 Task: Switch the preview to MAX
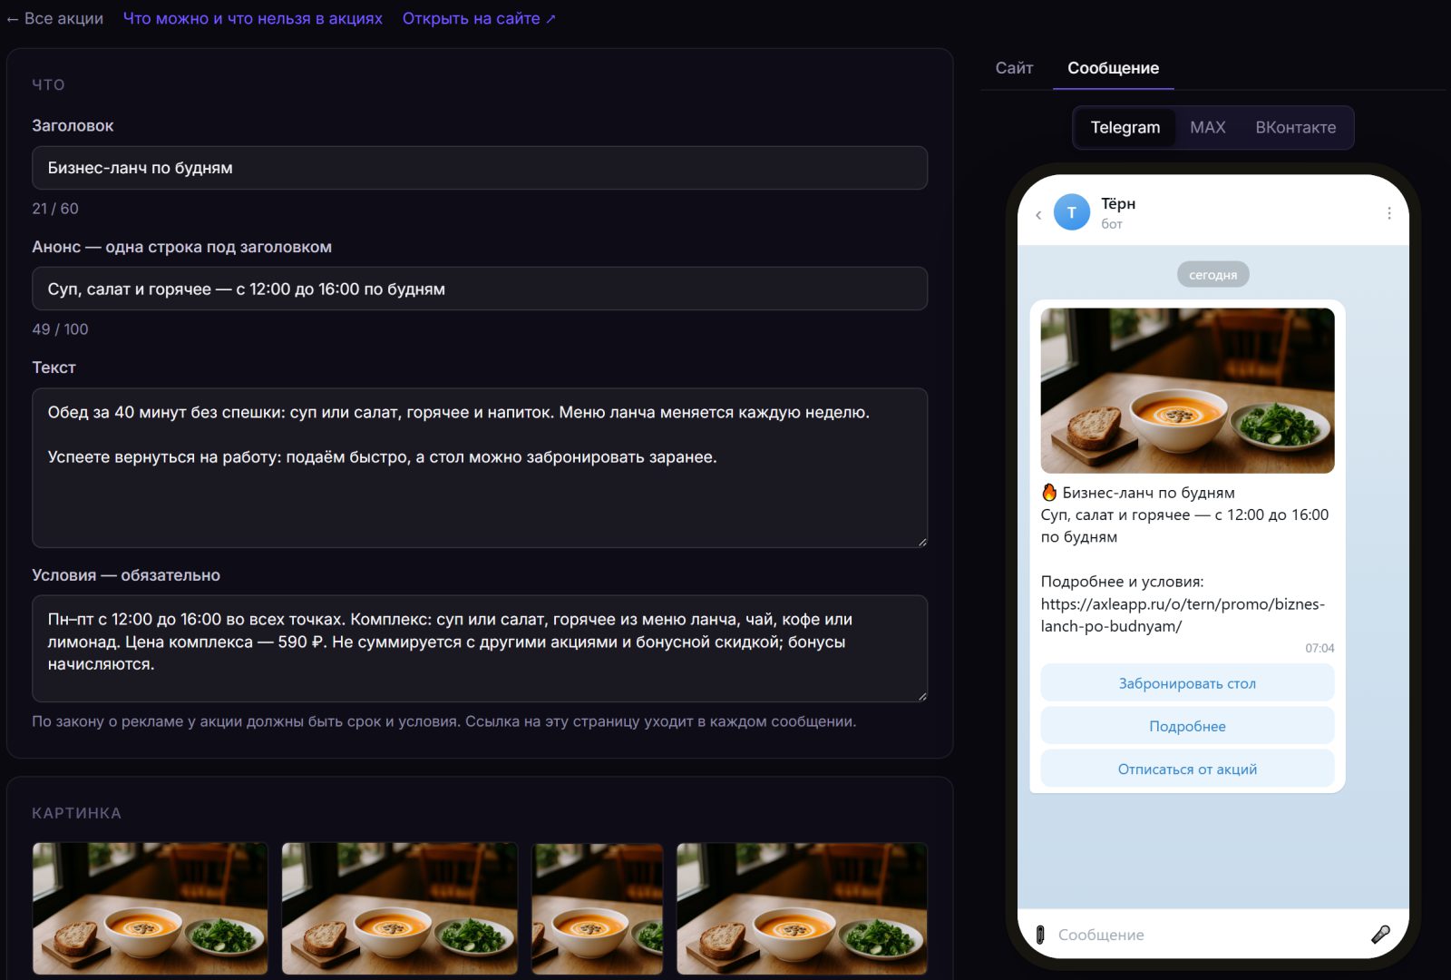coord(1207,128)
